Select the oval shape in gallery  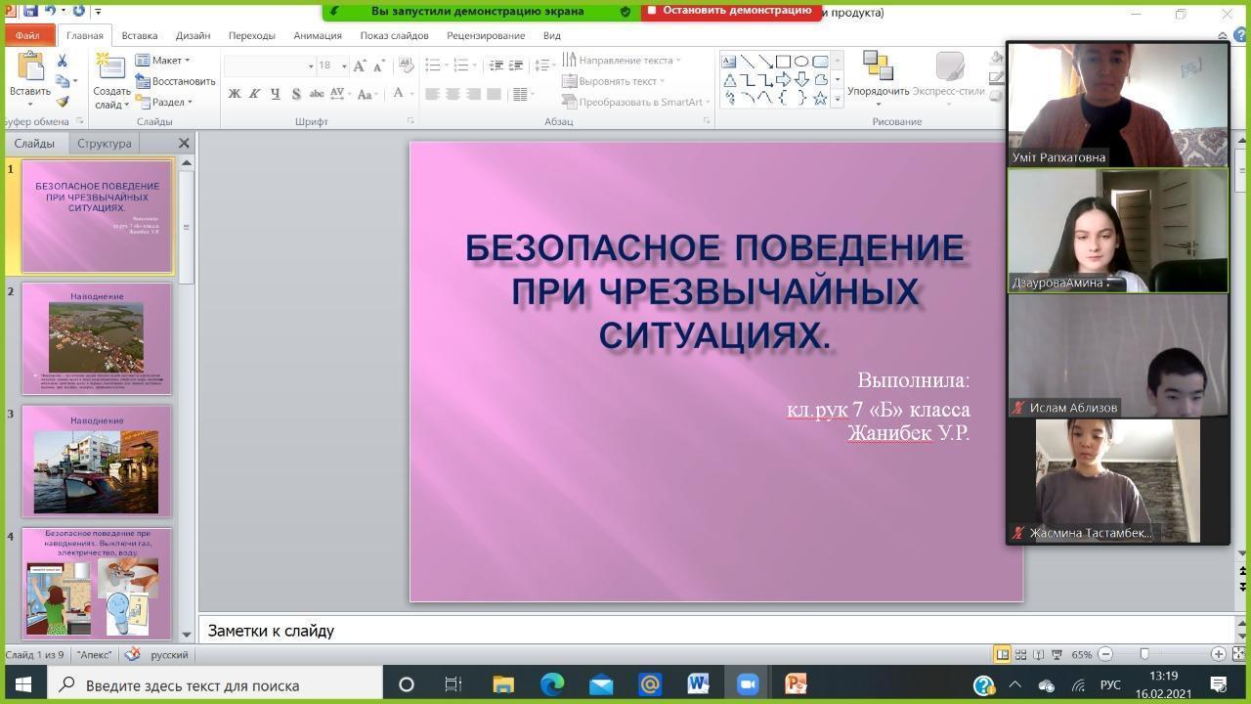click(801, 61)
